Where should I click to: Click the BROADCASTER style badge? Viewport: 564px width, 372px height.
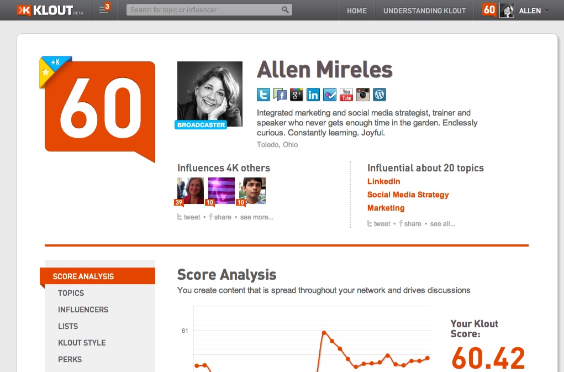point(201,125)
